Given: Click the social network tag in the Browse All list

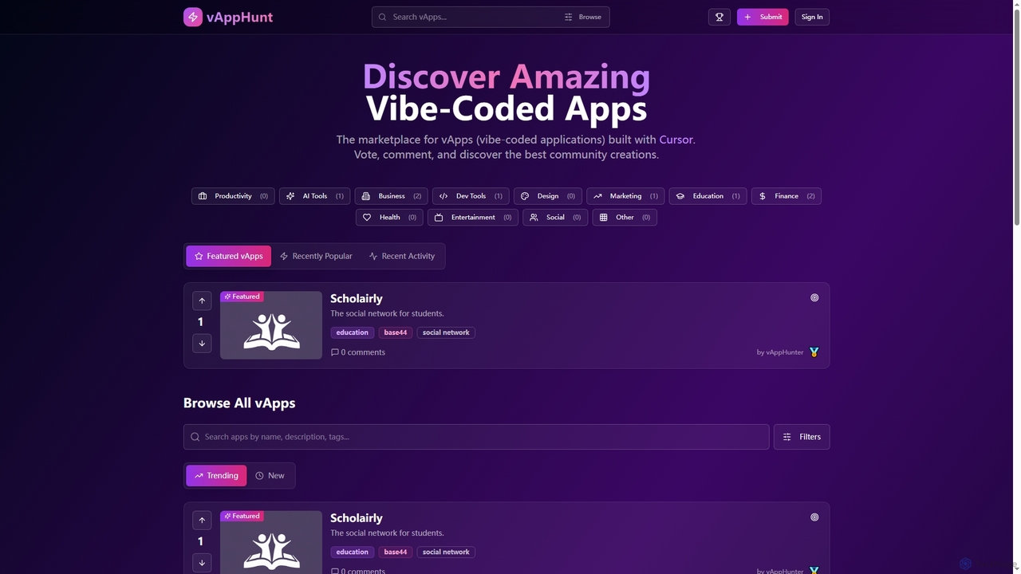Looking at the screenshot, I should pyautogui.click(x=446, y=552).
